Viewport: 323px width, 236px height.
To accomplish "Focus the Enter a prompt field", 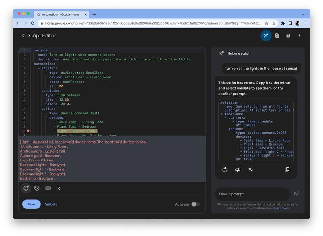I will [x=253, y=194].
